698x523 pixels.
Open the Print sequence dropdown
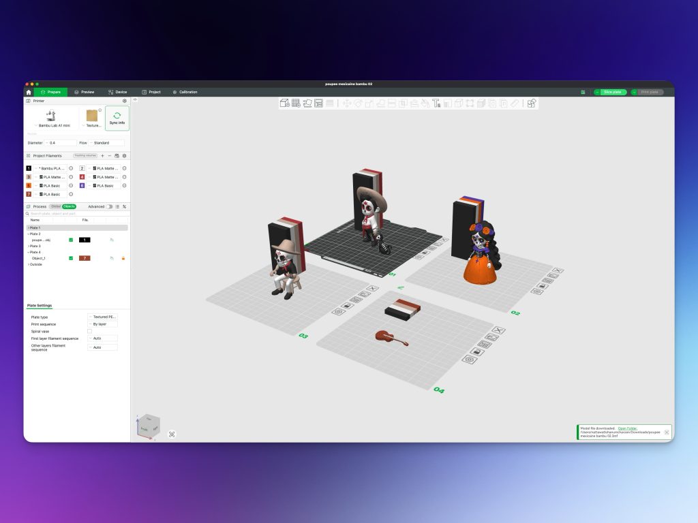click(103, 324)
